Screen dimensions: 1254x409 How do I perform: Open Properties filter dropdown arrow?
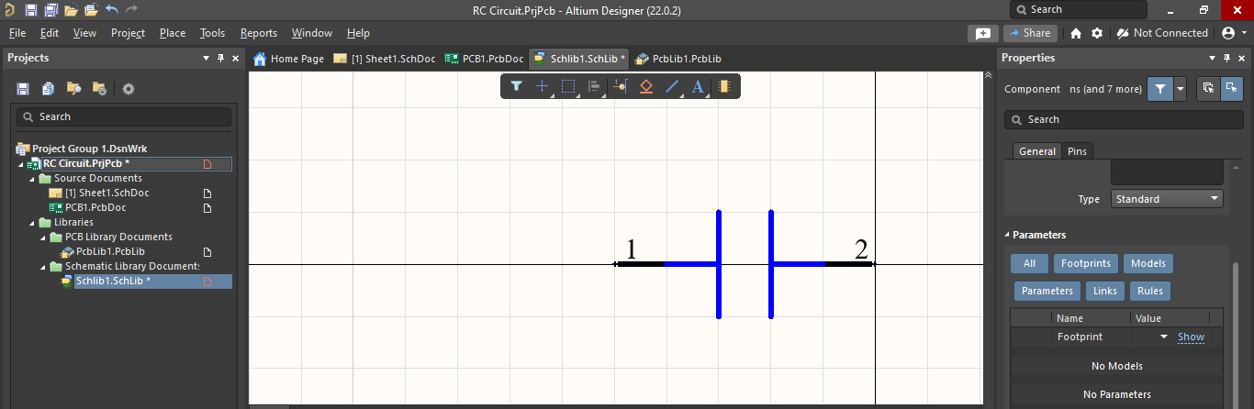pos(1180,89)
